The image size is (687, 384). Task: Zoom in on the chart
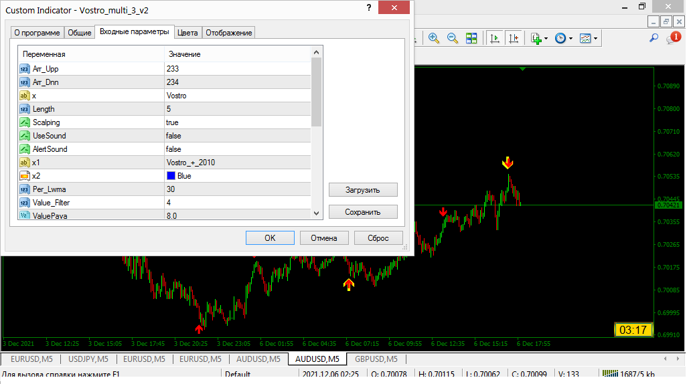pyautogui.click(x=434, y=38)
